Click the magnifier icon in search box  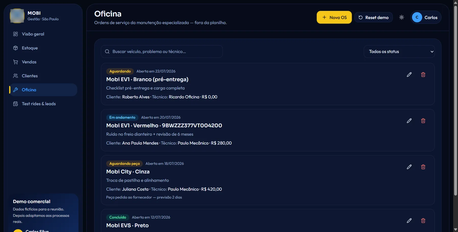(107, 51)
